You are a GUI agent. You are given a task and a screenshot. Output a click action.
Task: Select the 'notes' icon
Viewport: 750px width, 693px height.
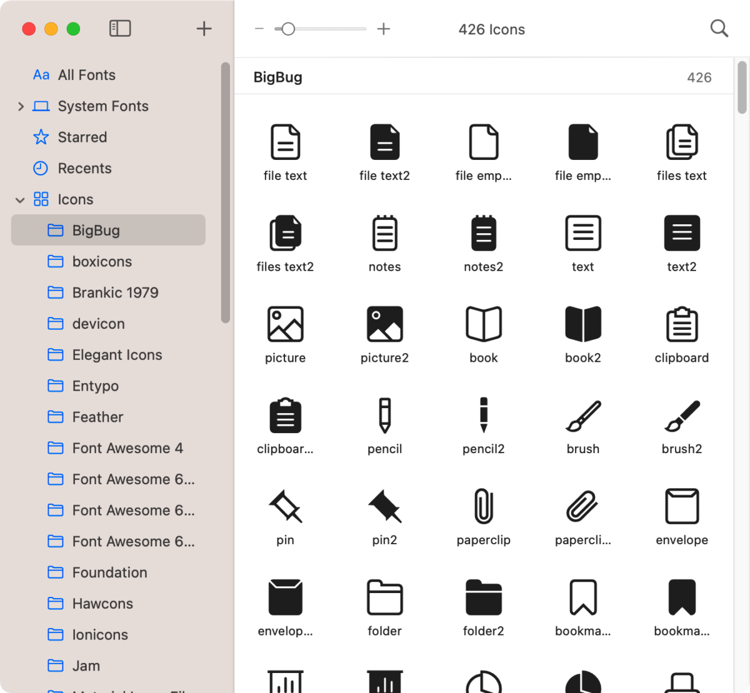pyautogui.click(x=384, y=233)
